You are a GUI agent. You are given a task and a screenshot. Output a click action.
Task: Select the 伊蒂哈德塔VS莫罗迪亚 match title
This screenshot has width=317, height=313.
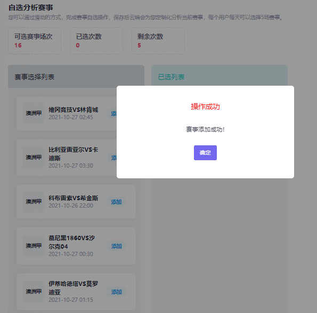coord(73,288)
